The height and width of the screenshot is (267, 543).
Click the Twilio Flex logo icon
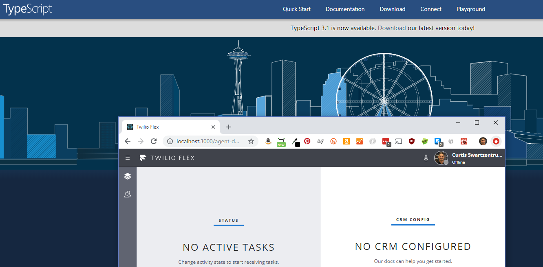143,158
